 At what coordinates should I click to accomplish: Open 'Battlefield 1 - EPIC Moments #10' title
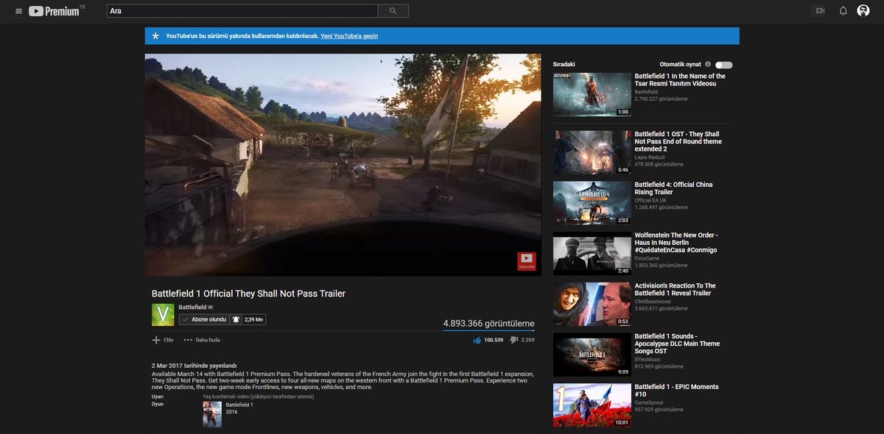[676, 391]
